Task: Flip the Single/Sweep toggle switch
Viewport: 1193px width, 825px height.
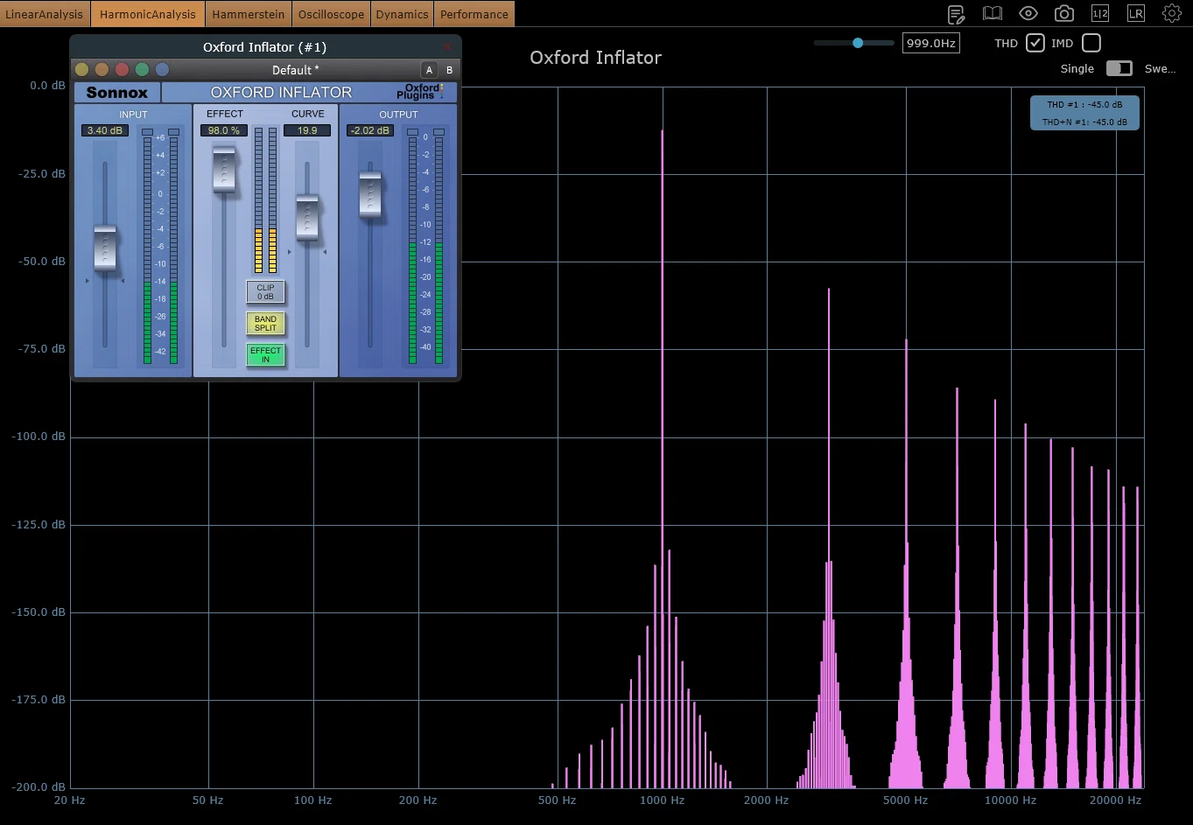Action: 1119,68
